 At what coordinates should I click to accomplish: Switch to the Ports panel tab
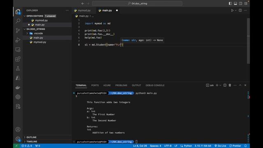pos(95,85)
